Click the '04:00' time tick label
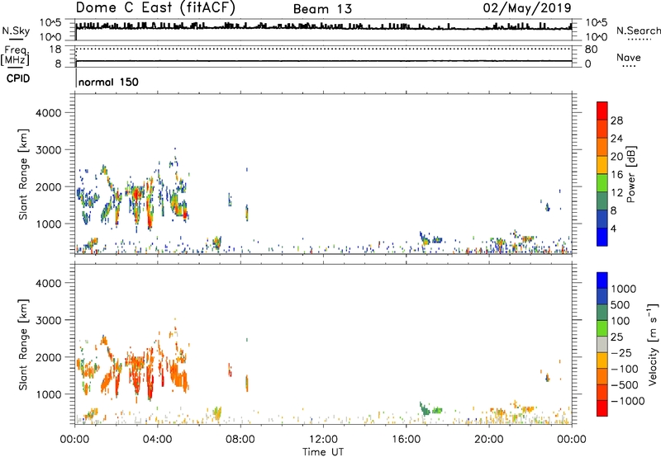 tap(157, 440)
